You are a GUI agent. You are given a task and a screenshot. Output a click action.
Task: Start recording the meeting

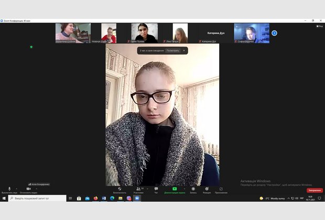pyautogui.click(x=193, y=190)
